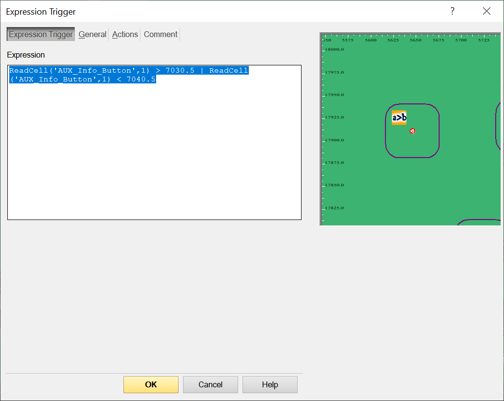The image size is (504, 401).
Task: Click the 5725 horizontal ruler label
Action: click(484, 40)
